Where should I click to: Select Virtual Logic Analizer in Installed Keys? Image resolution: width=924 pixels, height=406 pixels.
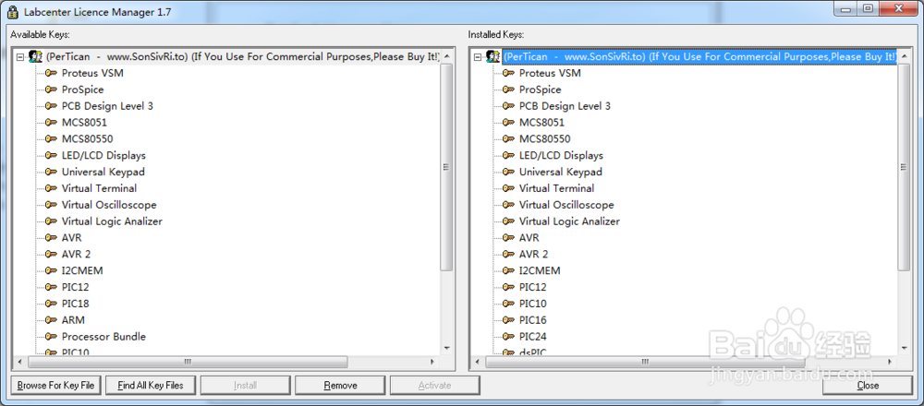(569, 221)
